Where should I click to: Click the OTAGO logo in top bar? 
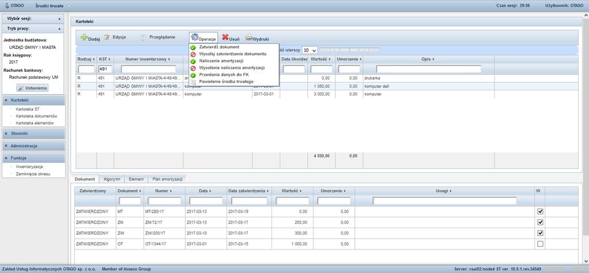click(x=14, y=6)
